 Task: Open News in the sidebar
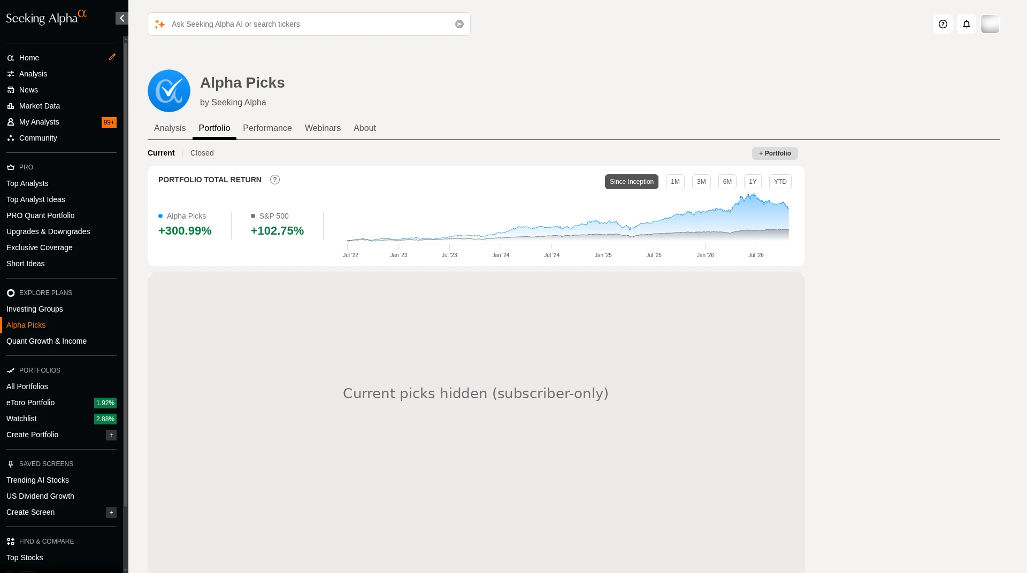click(x=28, y=90)
